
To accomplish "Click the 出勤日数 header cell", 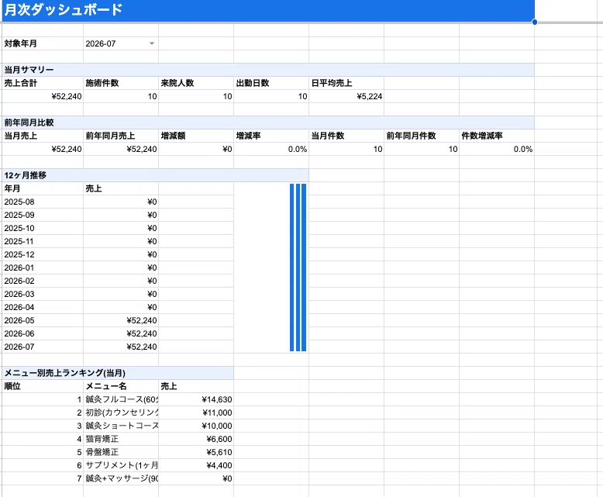I will click(x=271, y=83).
